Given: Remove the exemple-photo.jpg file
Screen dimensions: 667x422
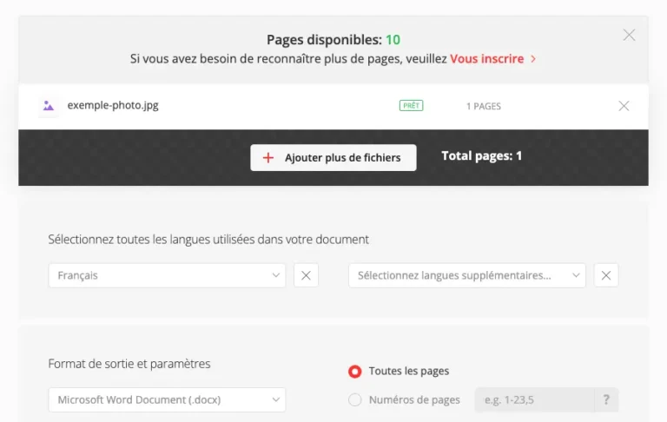Looking at the screenshot, I should click(624, 106).
